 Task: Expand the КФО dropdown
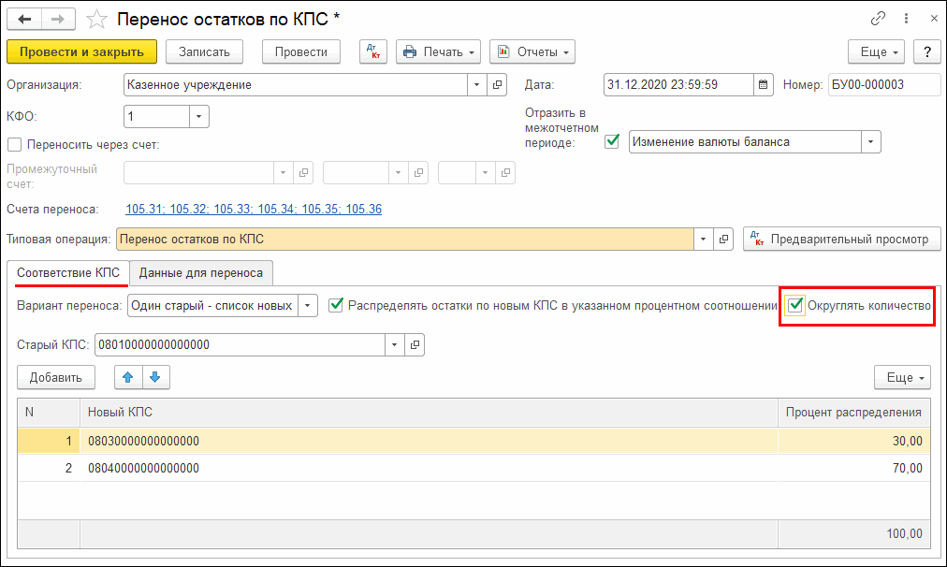tap(198, 117)
